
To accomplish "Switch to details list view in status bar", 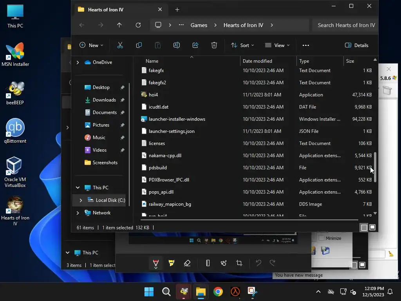I will coord(364,227).
